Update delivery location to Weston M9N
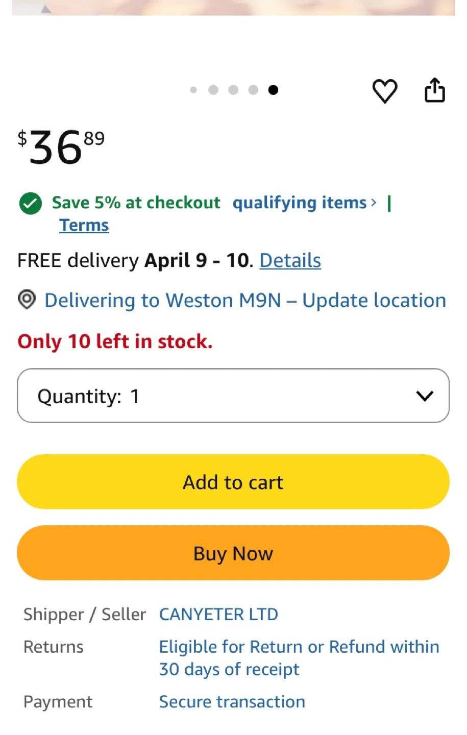Screen dimensions: 467x735 245,300
